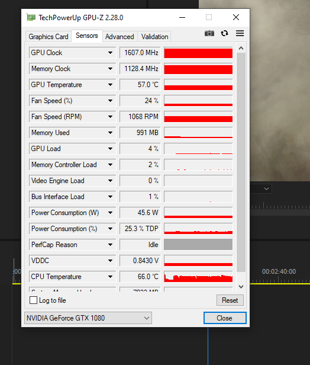Expand the Memory Controller Load dropdown
This screenshot has width=310, height=365.
coord(111,165)
